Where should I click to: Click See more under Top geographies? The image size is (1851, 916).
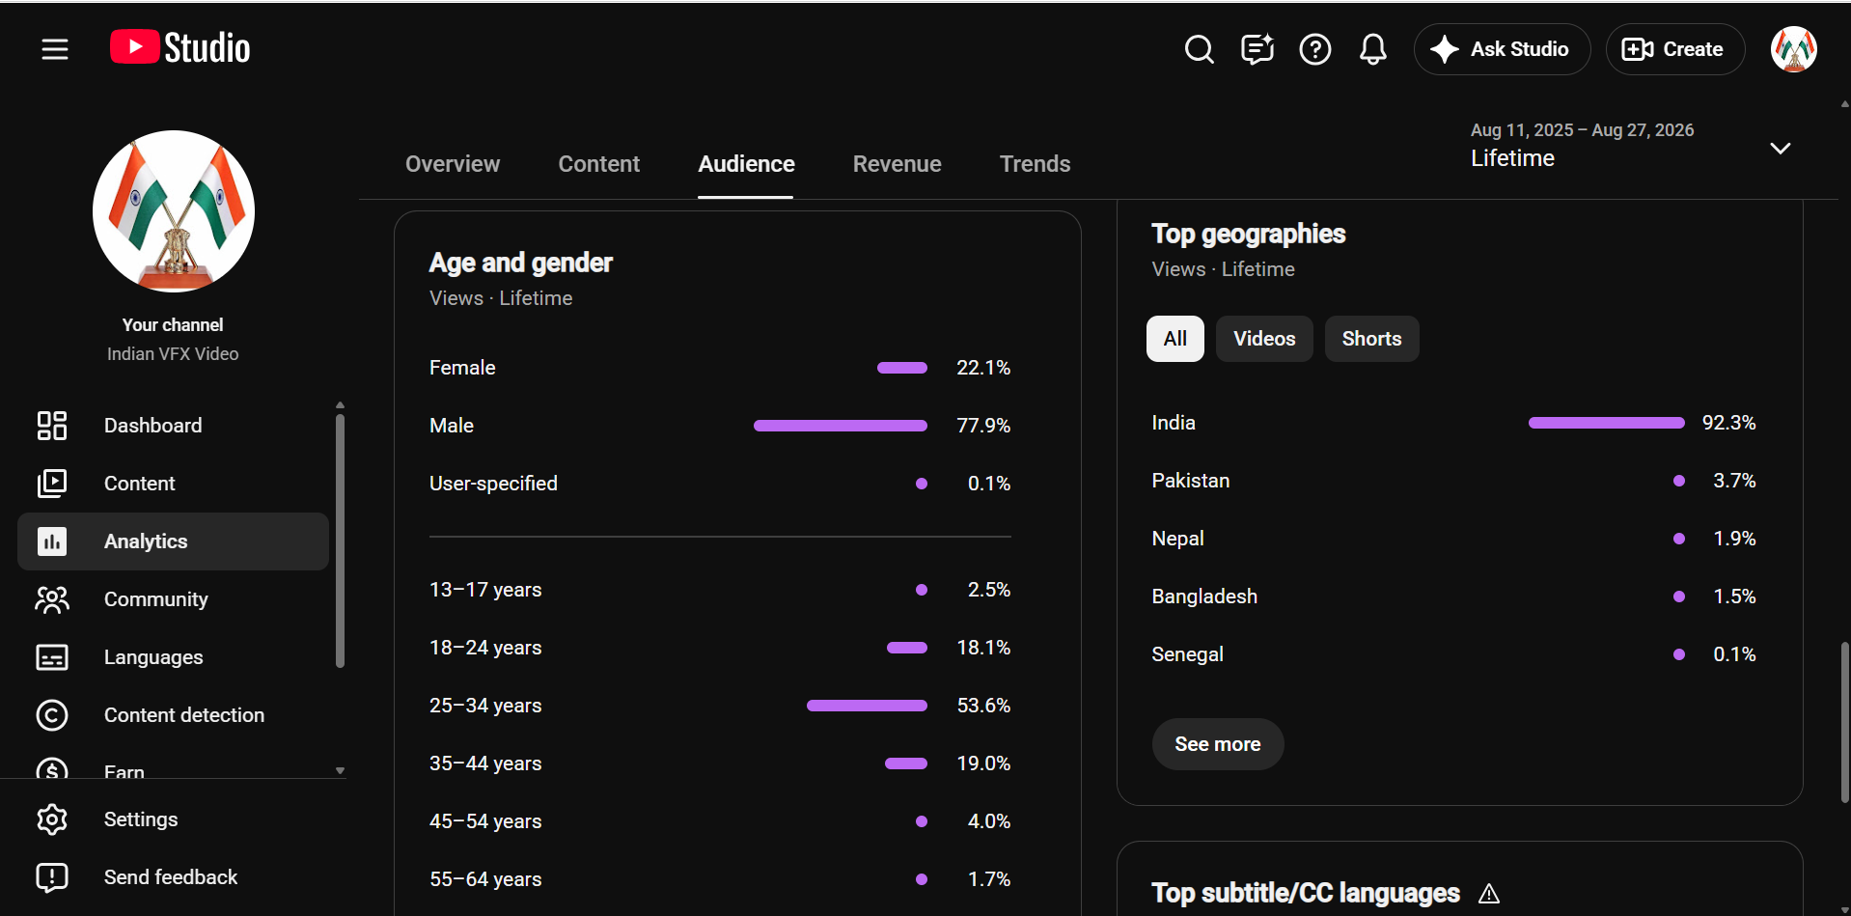[x=1218, y=744]
